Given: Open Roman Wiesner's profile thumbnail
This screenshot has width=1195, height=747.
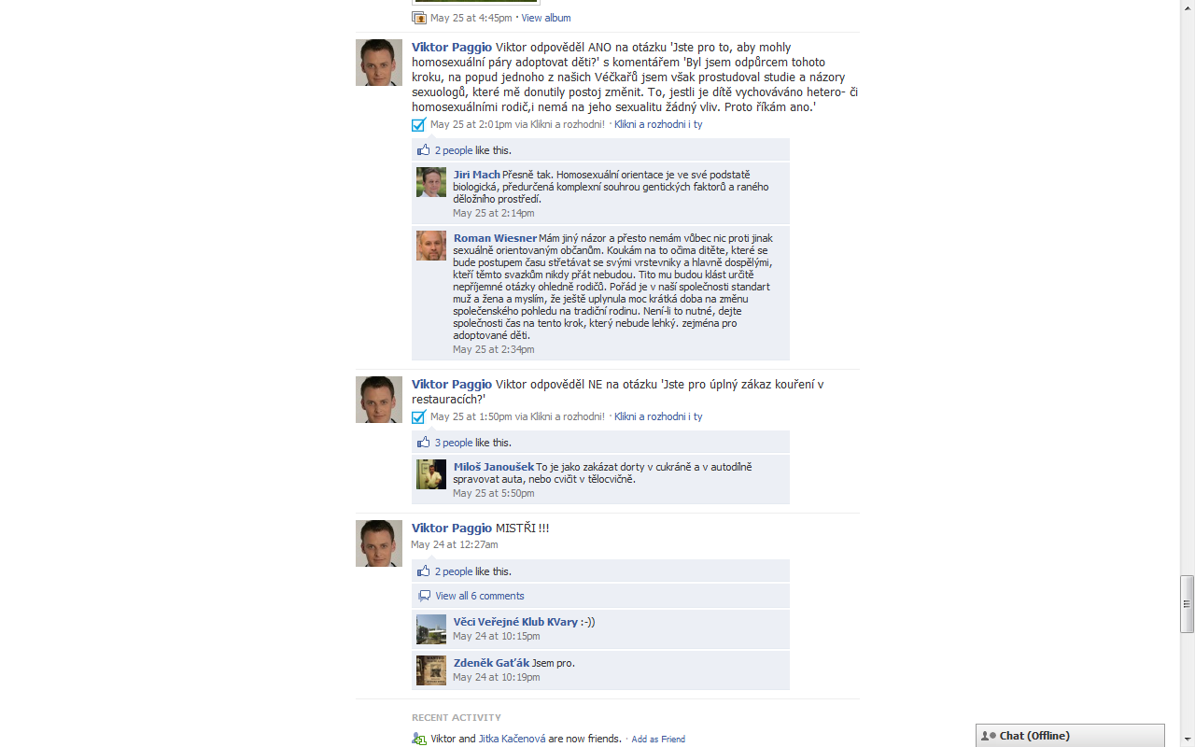Looking at the screenshot, I should [x=431, y=246].
